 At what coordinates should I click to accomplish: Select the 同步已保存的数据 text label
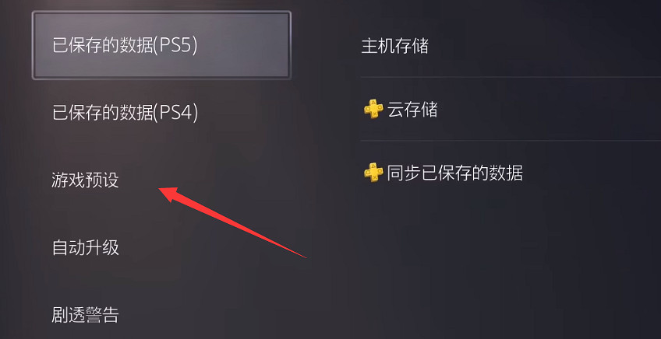pyautogui.click(x=455, y=173)
